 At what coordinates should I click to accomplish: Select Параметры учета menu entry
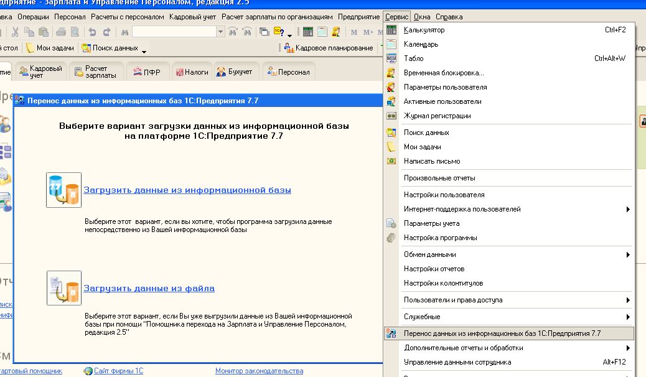(x=509, y=223)
